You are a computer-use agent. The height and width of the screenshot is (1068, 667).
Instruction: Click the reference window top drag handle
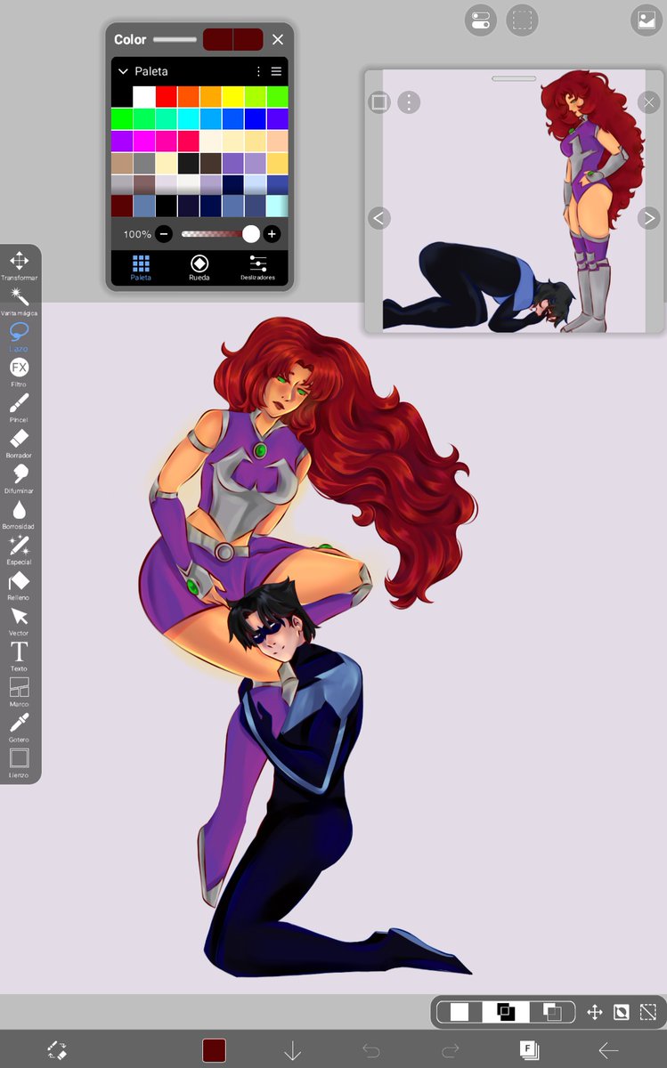tap(514, 78)
